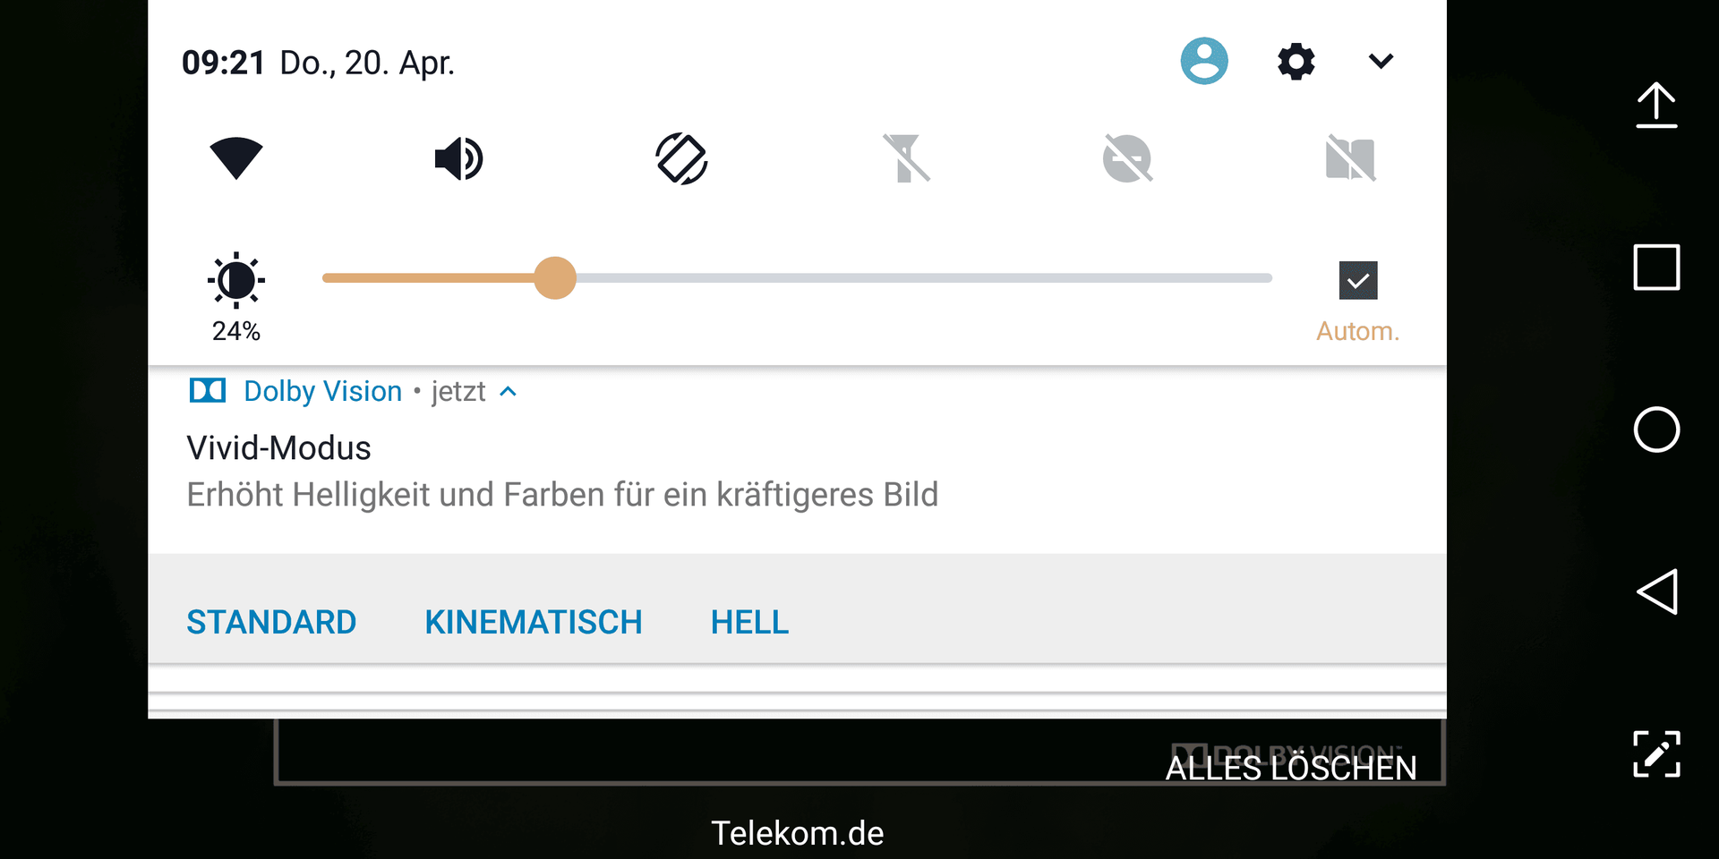Open the user account icon
Screen dimensions: 1719x859
(1204, 61)
